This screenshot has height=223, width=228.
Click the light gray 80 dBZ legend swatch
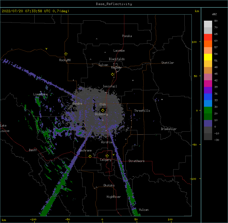pos(208,24)
